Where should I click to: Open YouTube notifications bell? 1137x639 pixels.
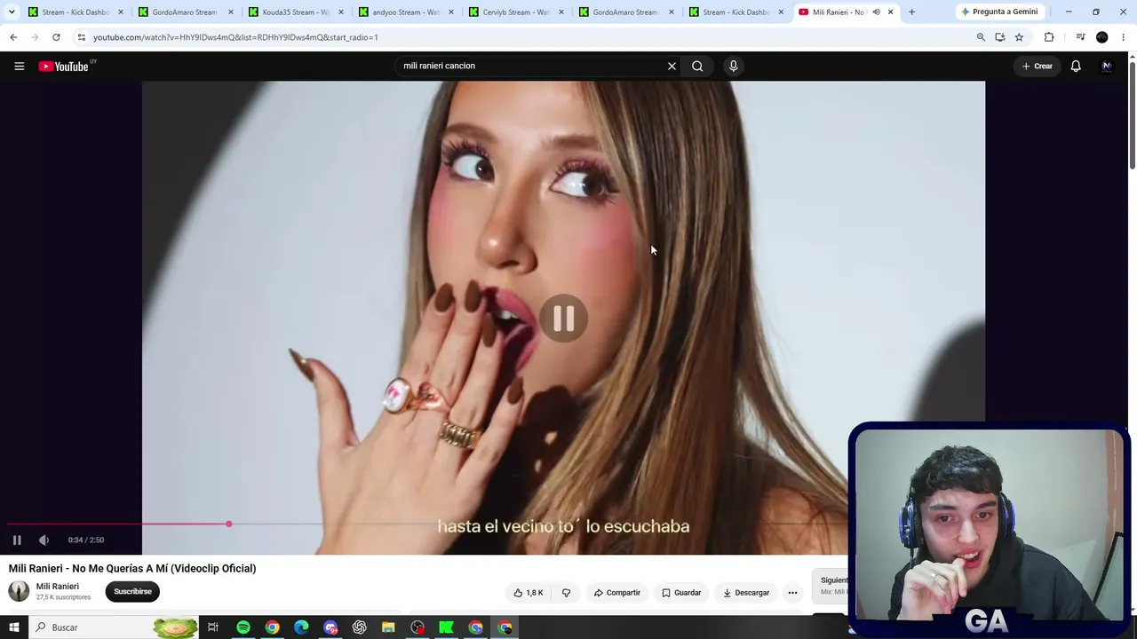[x=1076, y=66]
